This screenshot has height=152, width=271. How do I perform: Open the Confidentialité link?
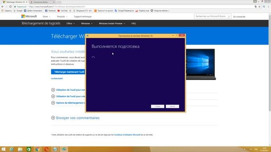tap(57, 79)
